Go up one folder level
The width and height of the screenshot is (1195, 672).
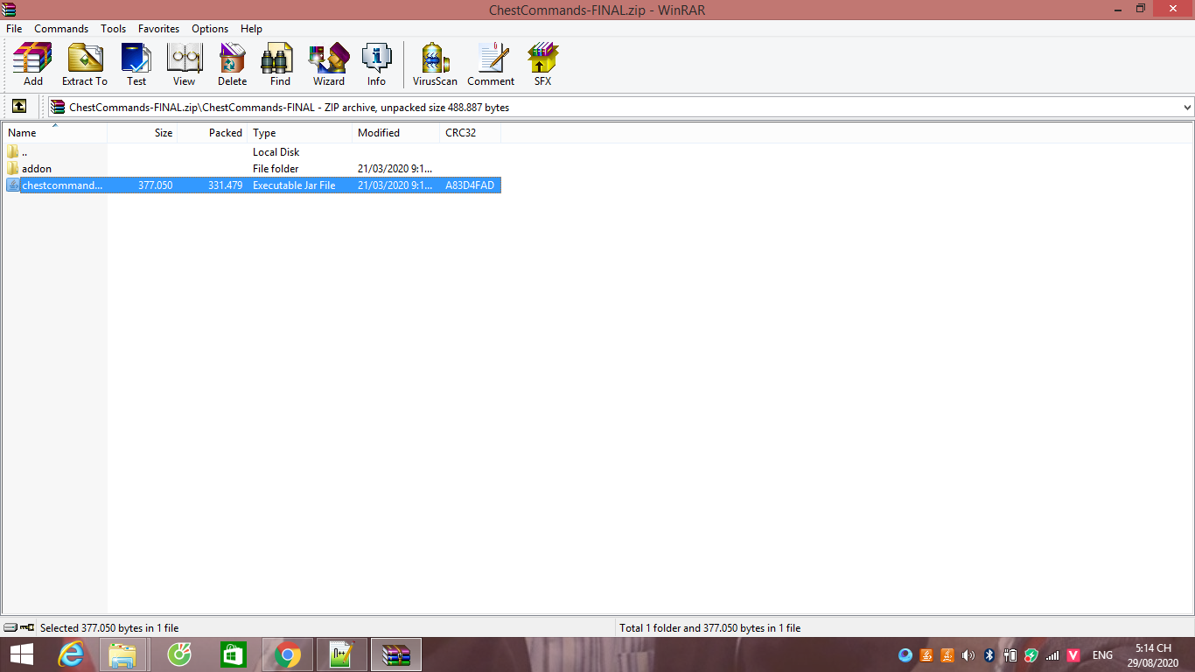coord(19,107)
